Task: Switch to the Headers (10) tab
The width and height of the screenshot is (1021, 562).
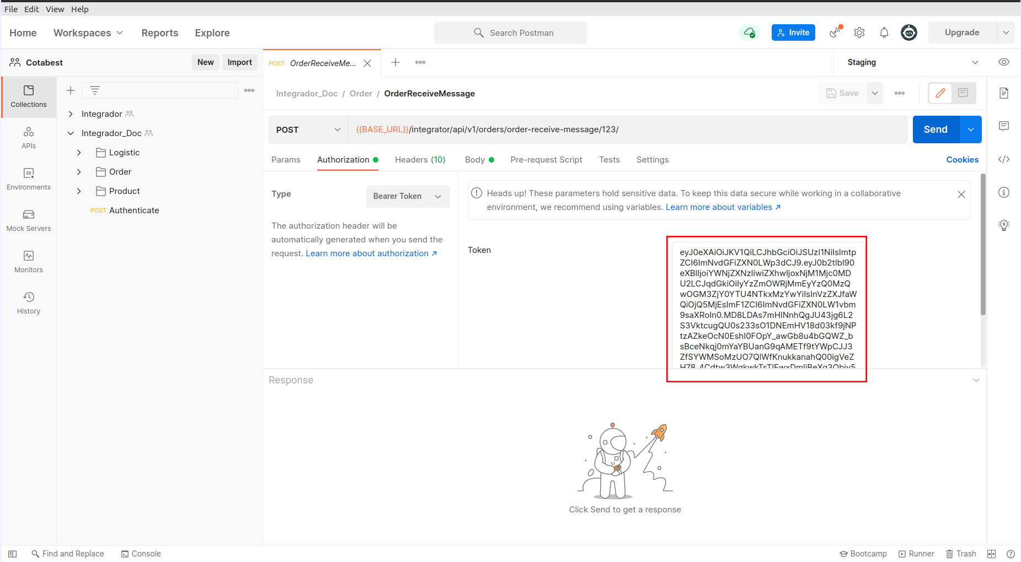Action: coord(420,160)
